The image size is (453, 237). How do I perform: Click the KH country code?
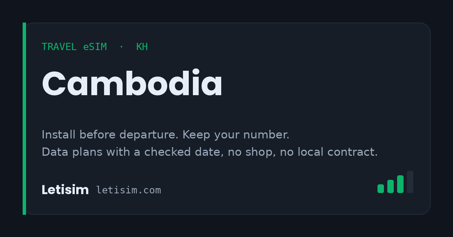pos(142,47)
